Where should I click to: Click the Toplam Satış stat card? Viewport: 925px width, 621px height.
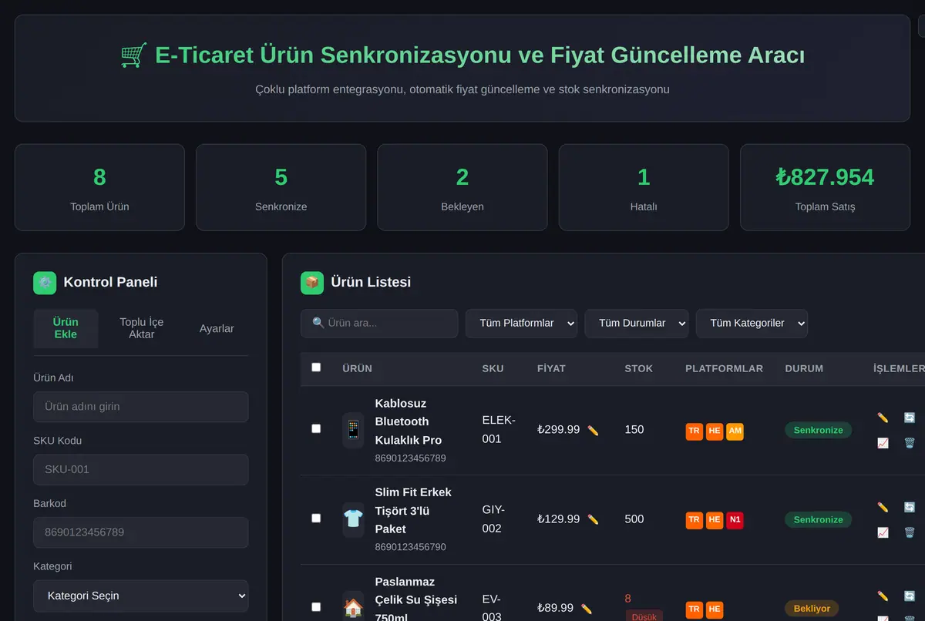click(825, 187)
